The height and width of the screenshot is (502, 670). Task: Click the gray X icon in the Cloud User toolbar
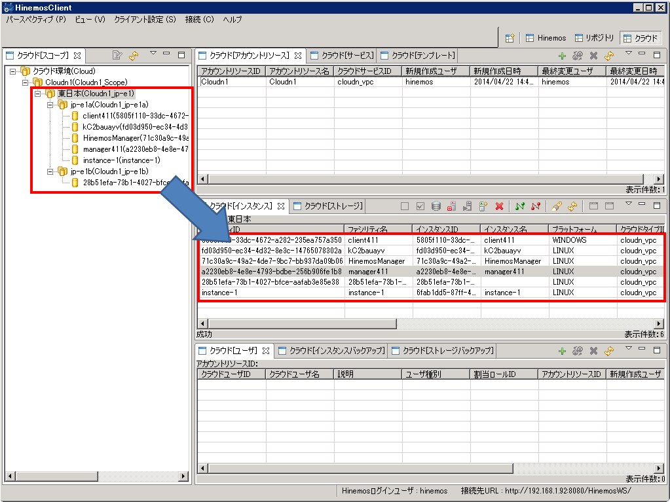pyautogui.click(x=593, y=351)
